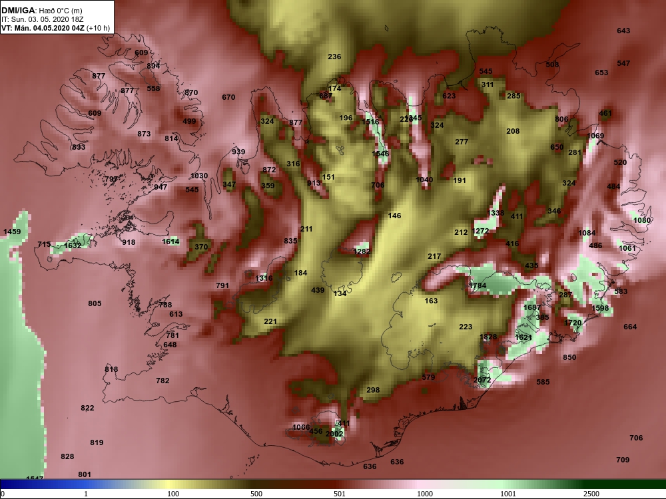Click the 500 label on color scale

tap(256, 494)
